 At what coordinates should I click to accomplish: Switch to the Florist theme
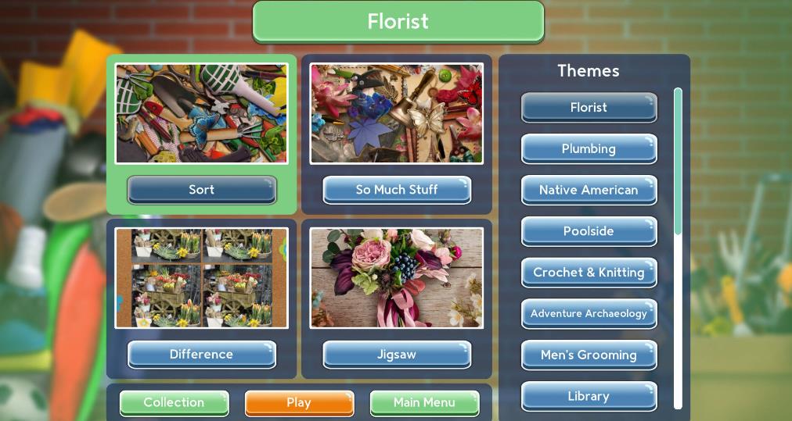click(589, 107)
